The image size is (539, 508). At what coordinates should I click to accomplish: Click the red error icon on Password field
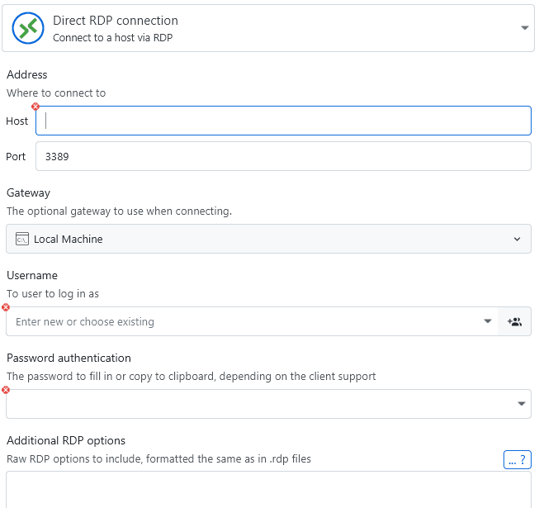pos(7,390)
